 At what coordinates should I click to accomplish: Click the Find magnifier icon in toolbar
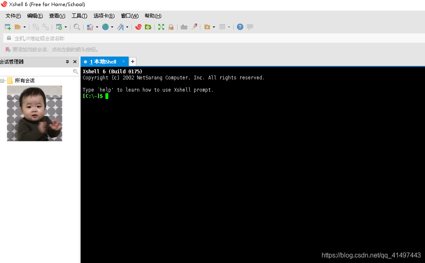click(x=77, y=27)
